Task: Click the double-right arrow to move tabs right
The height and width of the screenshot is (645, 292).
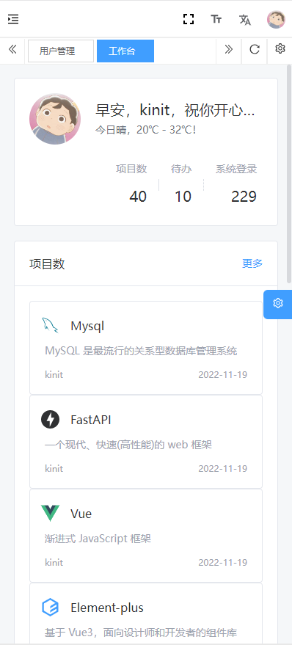Action: pos(229,50)
